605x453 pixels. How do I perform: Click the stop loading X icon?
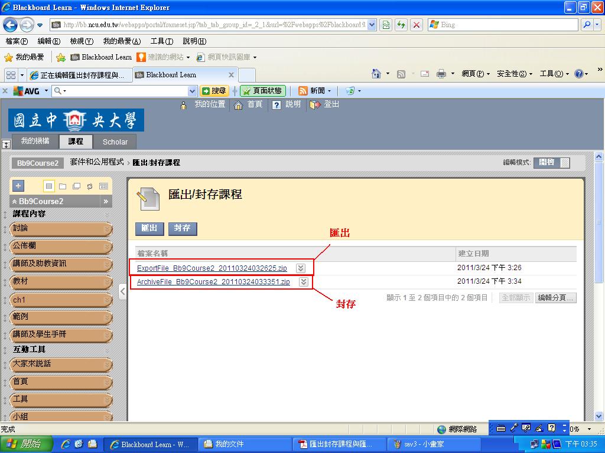click(417, 25)
